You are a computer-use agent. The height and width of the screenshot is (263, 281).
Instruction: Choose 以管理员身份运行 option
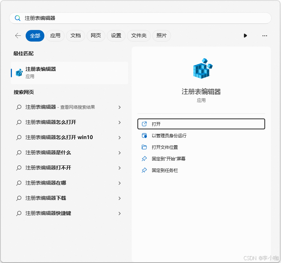coord(201,135)
